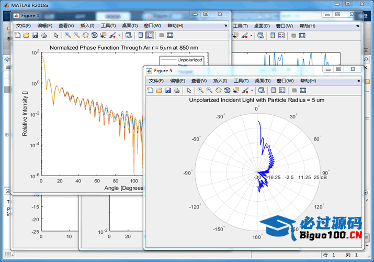Image resolution: width=374 pixels, height=262 pixels.
Task: Print figure icon in Figure 1 toolbar
Action: click(44, 35)
